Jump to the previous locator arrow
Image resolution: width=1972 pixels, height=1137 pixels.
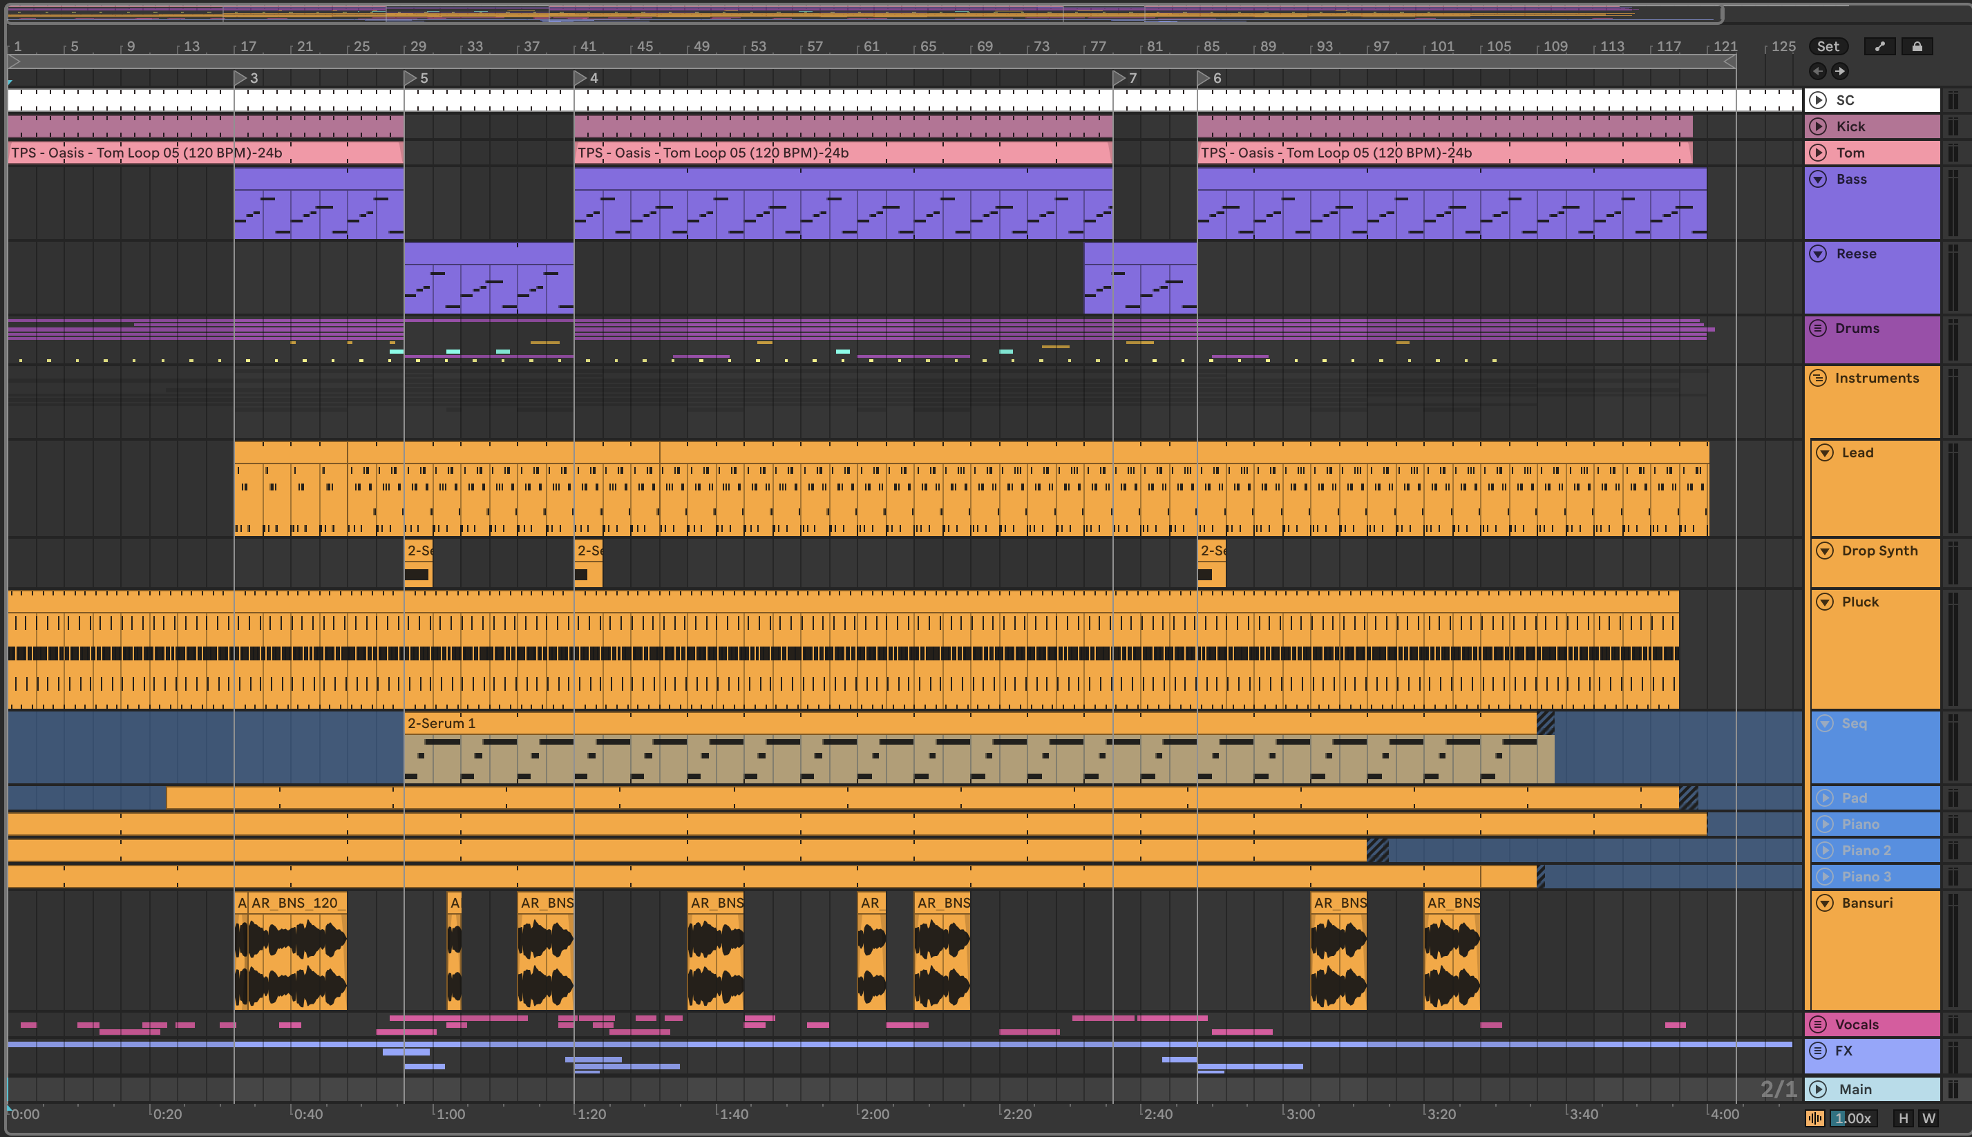point(1817,71)
